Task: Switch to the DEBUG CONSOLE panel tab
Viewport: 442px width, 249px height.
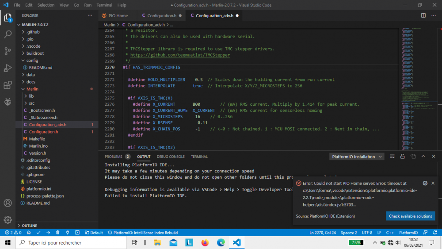Action: tap(171, 157)
